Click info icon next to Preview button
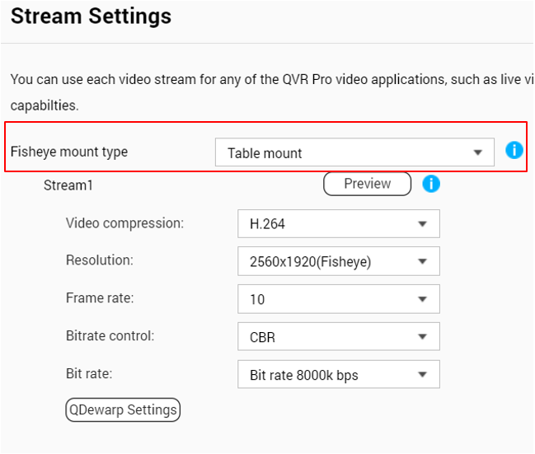The height and width of the screenshot is (454, 535). [x=431, y=184]
